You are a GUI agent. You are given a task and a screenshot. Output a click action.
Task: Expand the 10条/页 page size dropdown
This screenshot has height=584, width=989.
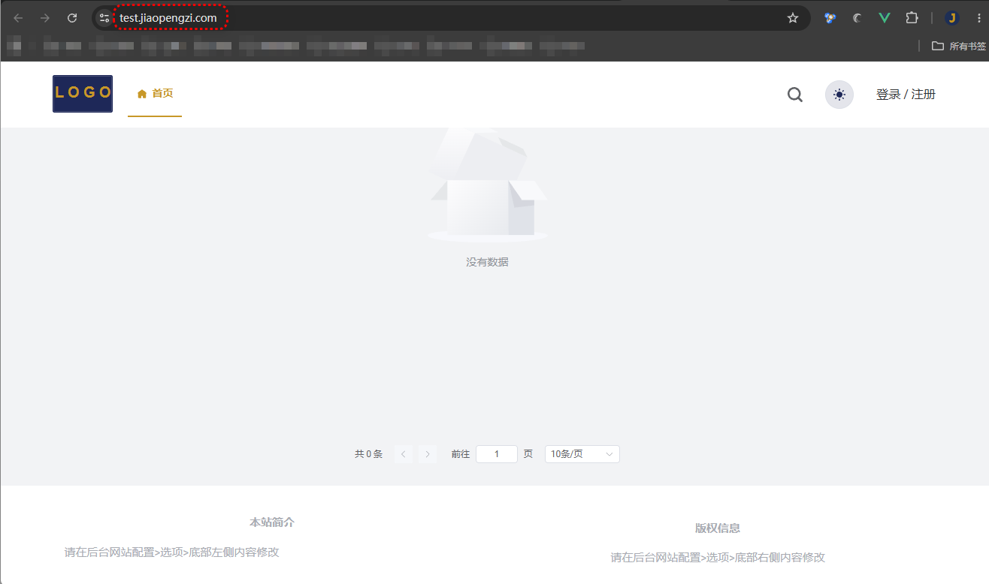[x=582, y=454]
